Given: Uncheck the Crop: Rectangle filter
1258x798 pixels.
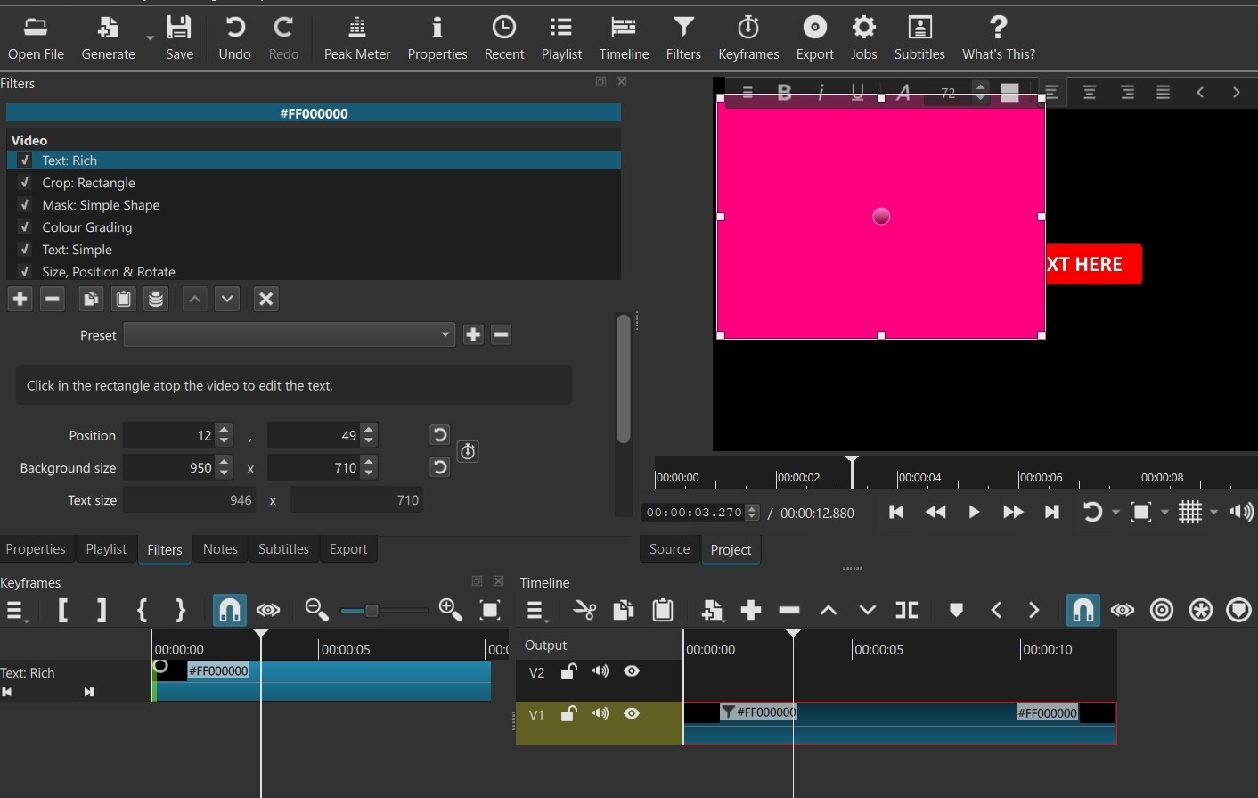Looking at the screenshot, I should coord(25,182).
